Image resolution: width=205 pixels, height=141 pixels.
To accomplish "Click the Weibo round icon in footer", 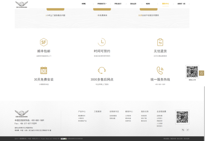I will pos(188,130).
